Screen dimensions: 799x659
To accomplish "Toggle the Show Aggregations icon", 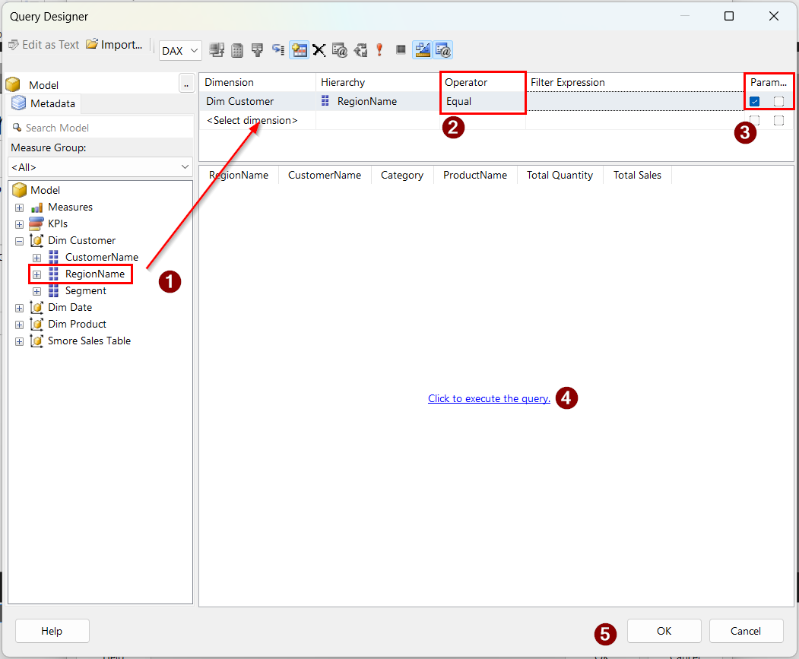I will pyautogui.click(x=299, y=50).
